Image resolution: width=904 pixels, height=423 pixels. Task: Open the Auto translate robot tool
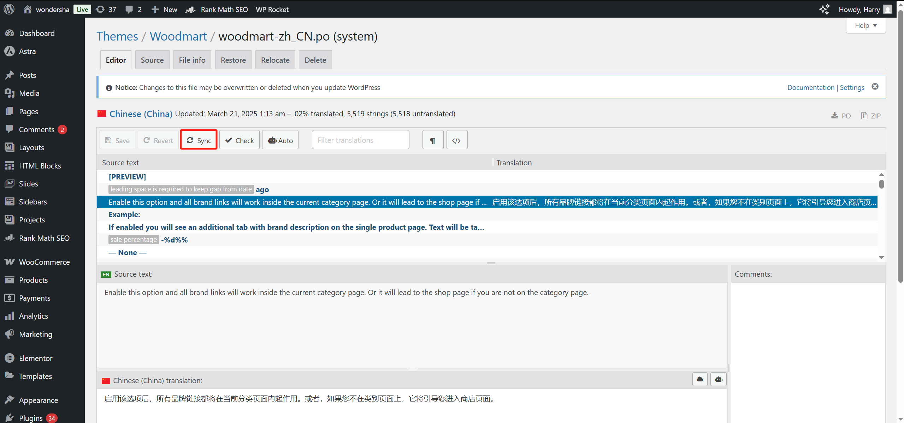coord(280,140)
